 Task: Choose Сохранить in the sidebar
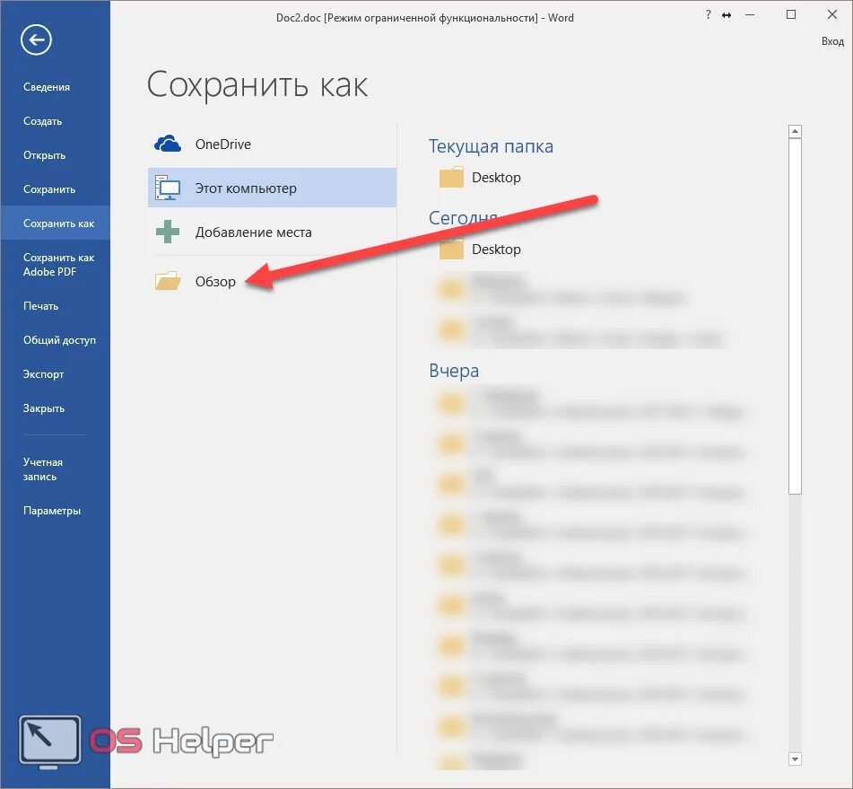pyautogui.click(x=49, y=189)
